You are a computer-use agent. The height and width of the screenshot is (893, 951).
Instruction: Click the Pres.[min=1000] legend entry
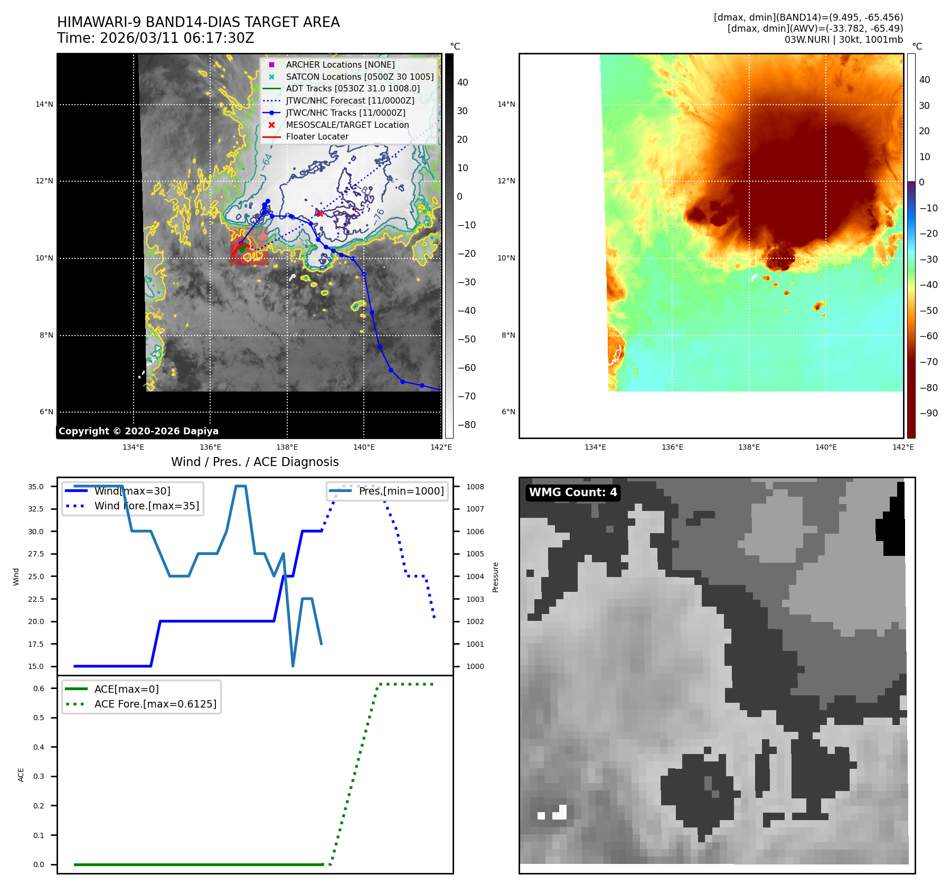(401, 491)
